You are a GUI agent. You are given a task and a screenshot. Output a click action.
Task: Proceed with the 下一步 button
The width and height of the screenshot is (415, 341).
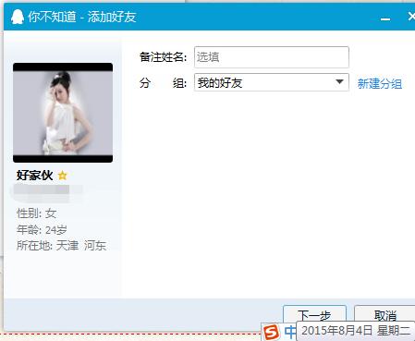click(314, 314)
